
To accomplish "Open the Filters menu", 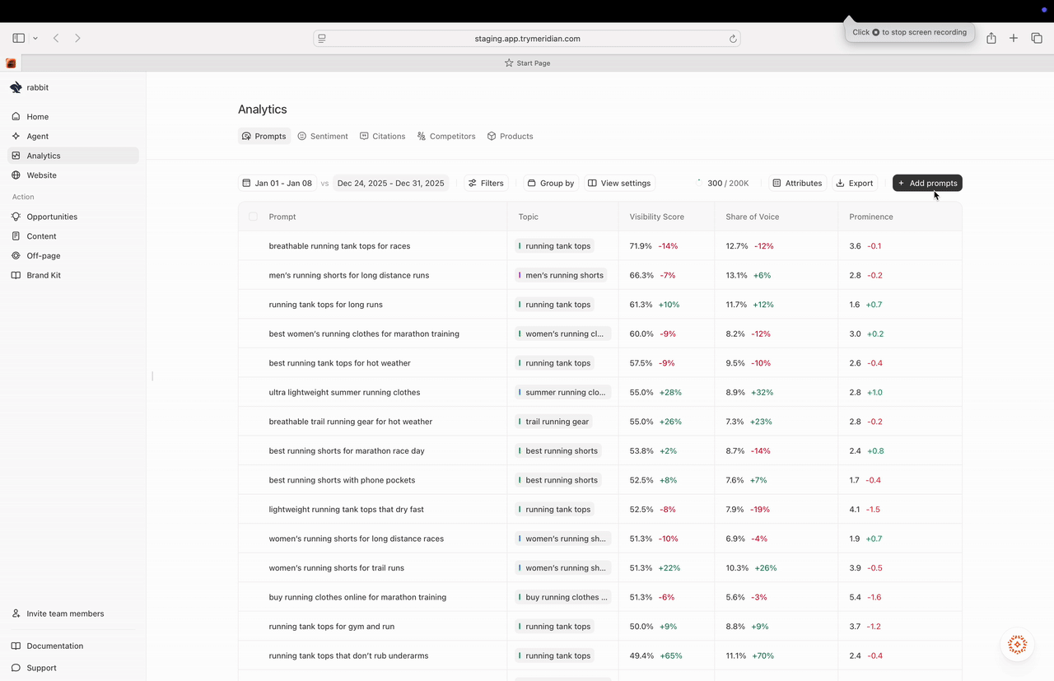I will (x=486, y=183).
